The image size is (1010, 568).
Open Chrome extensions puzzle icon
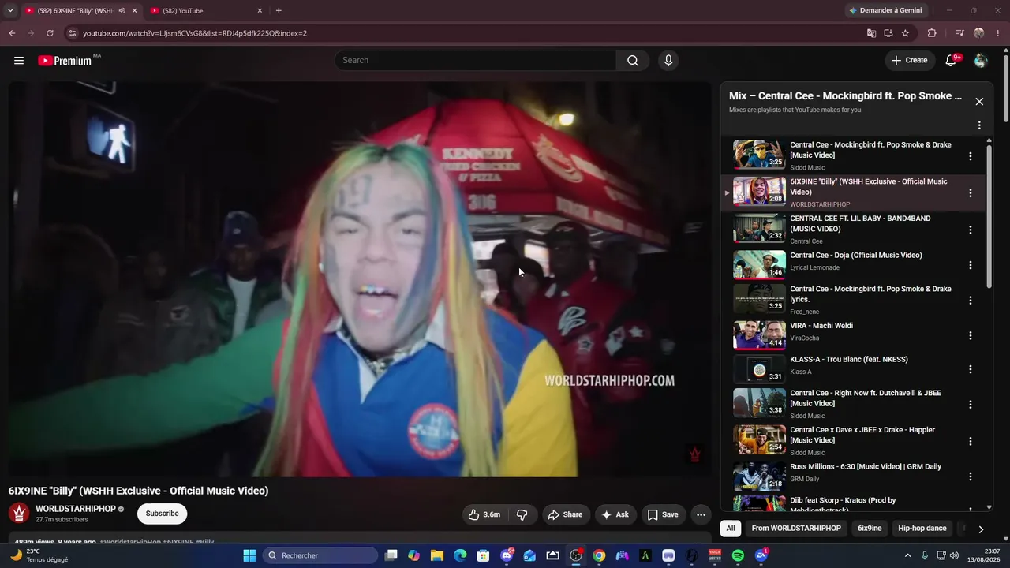click(932, 33)
